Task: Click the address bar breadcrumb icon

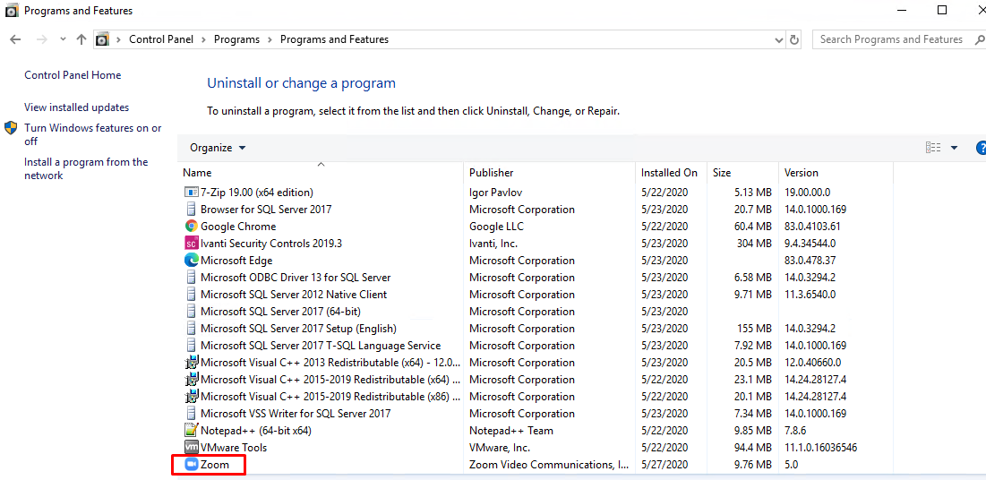Action: click(102, 39)
